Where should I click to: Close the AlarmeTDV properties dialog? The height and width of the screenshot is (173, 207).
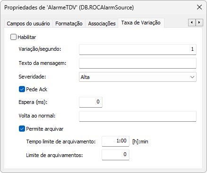click(x=199, y=7)
